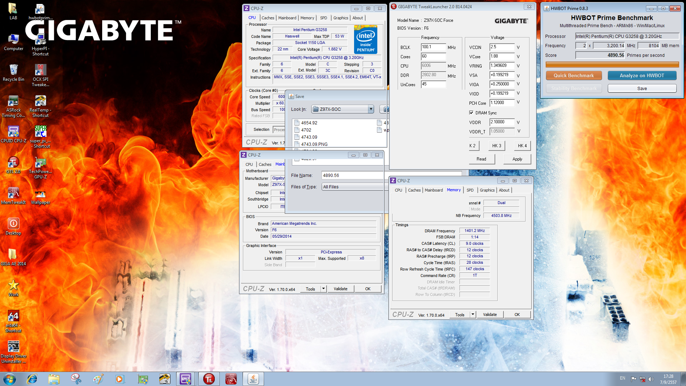Open the Windows Start menu
This screenshot has width=686, height=386.
pyautogui.click(x=10, y=379)
